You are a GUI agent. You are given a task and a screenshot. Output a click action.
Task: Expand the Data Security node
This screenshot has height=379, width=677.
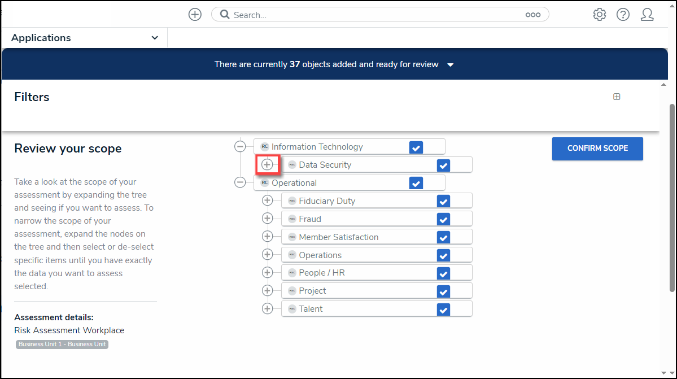tap(267, 164)
